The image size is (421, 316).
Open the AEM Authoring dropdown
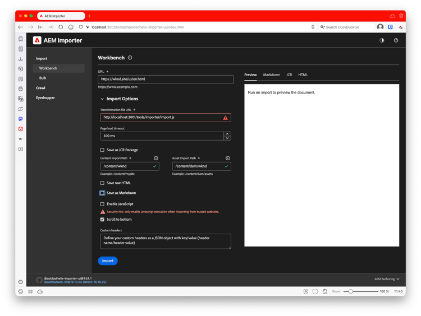tap(387, 279)
